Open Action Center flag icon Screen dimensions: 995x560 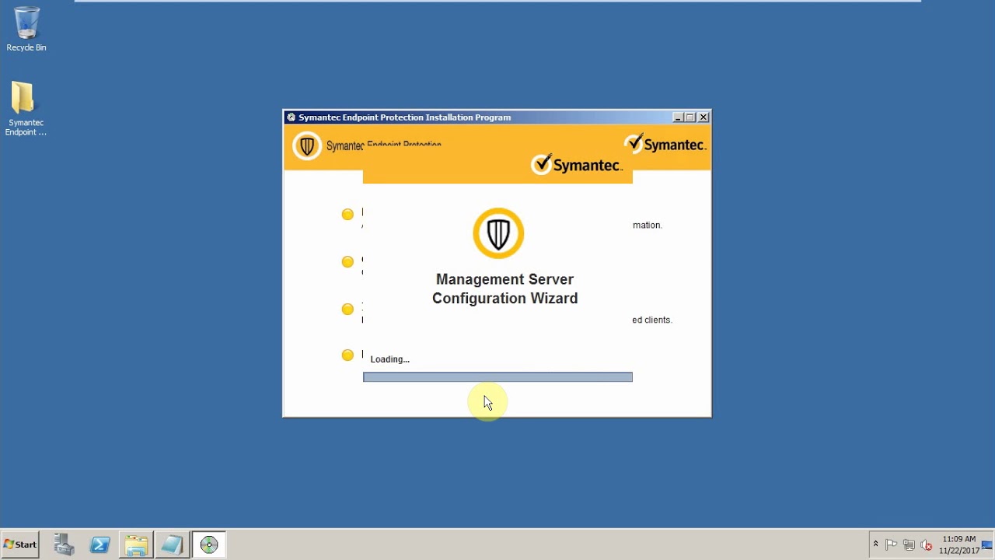[892, 544]
